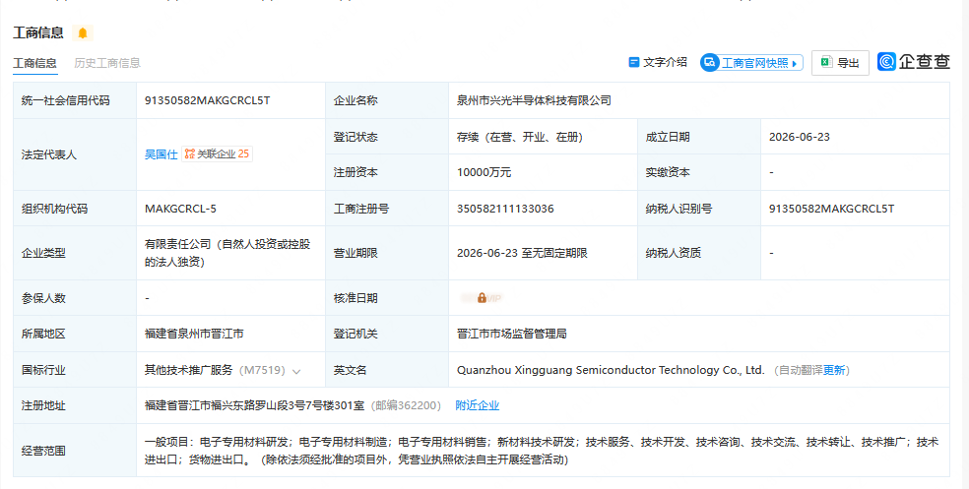The height and width of the screenshot is (489, 969).
Task: Click the 工商信息 section heading
Action: 38,32
